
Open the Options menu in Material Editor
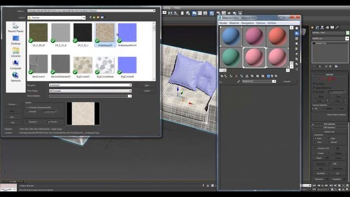pos(260,23)
